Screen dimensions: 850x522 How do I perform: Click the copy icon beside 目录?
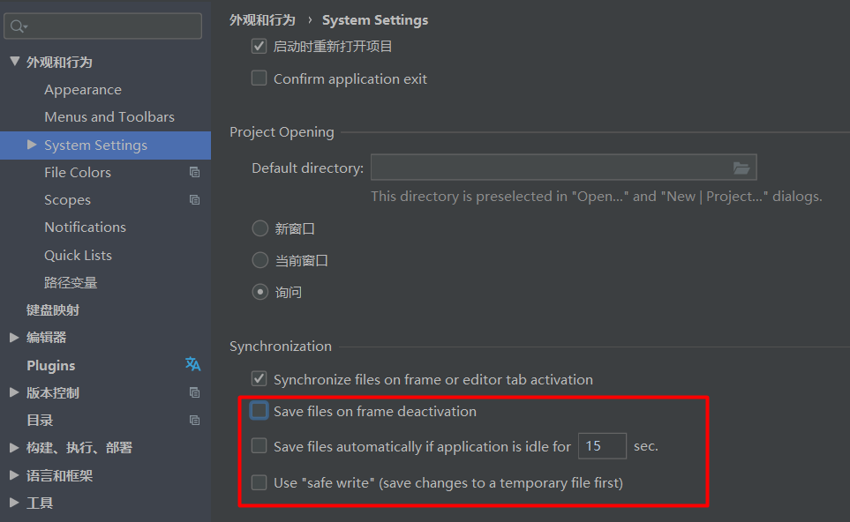(x=194, y=421)
